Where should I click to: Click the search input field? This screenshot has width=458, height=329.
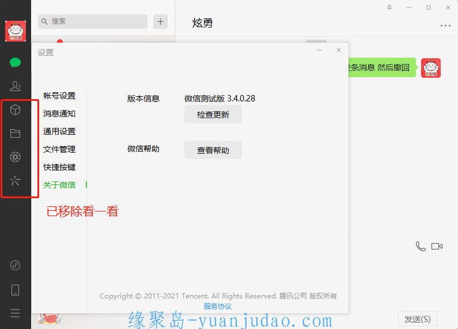[93, 22]
